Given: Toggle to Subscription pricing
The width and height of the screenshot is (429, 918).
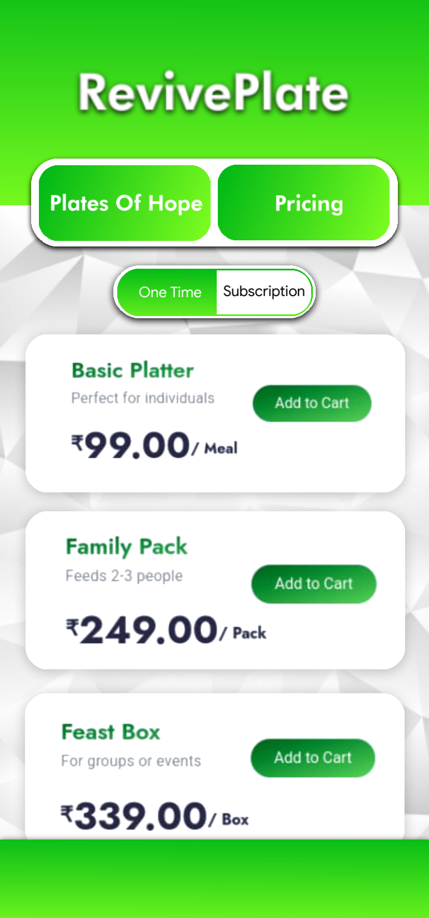Looking at the screenshot, I should point(264,292).
